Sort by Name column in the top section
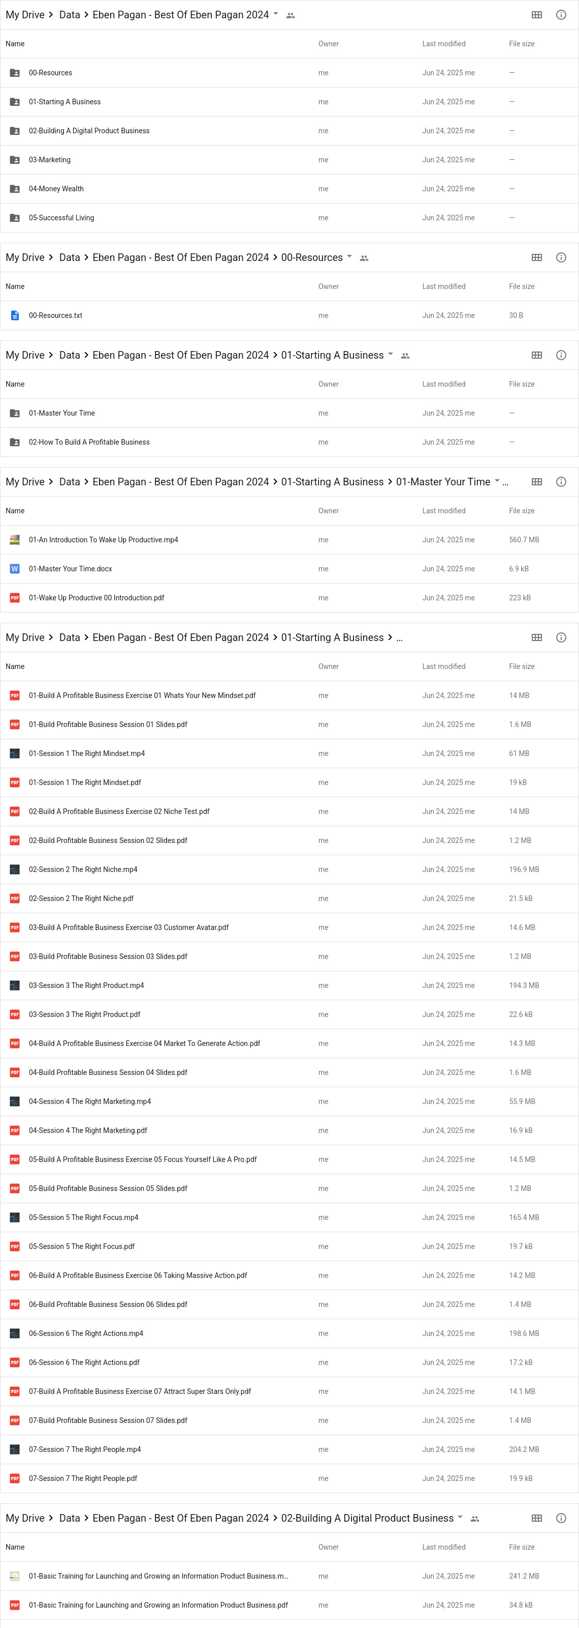The image size is (579, 1628). coord(15,44)
